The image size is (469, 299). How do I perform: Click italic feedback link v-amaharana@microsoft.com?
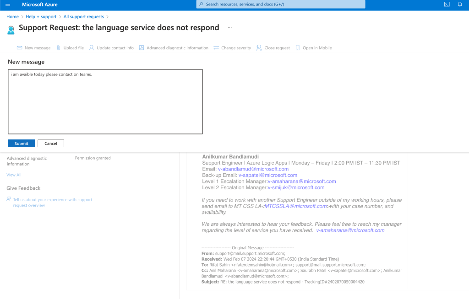point(350,230)
